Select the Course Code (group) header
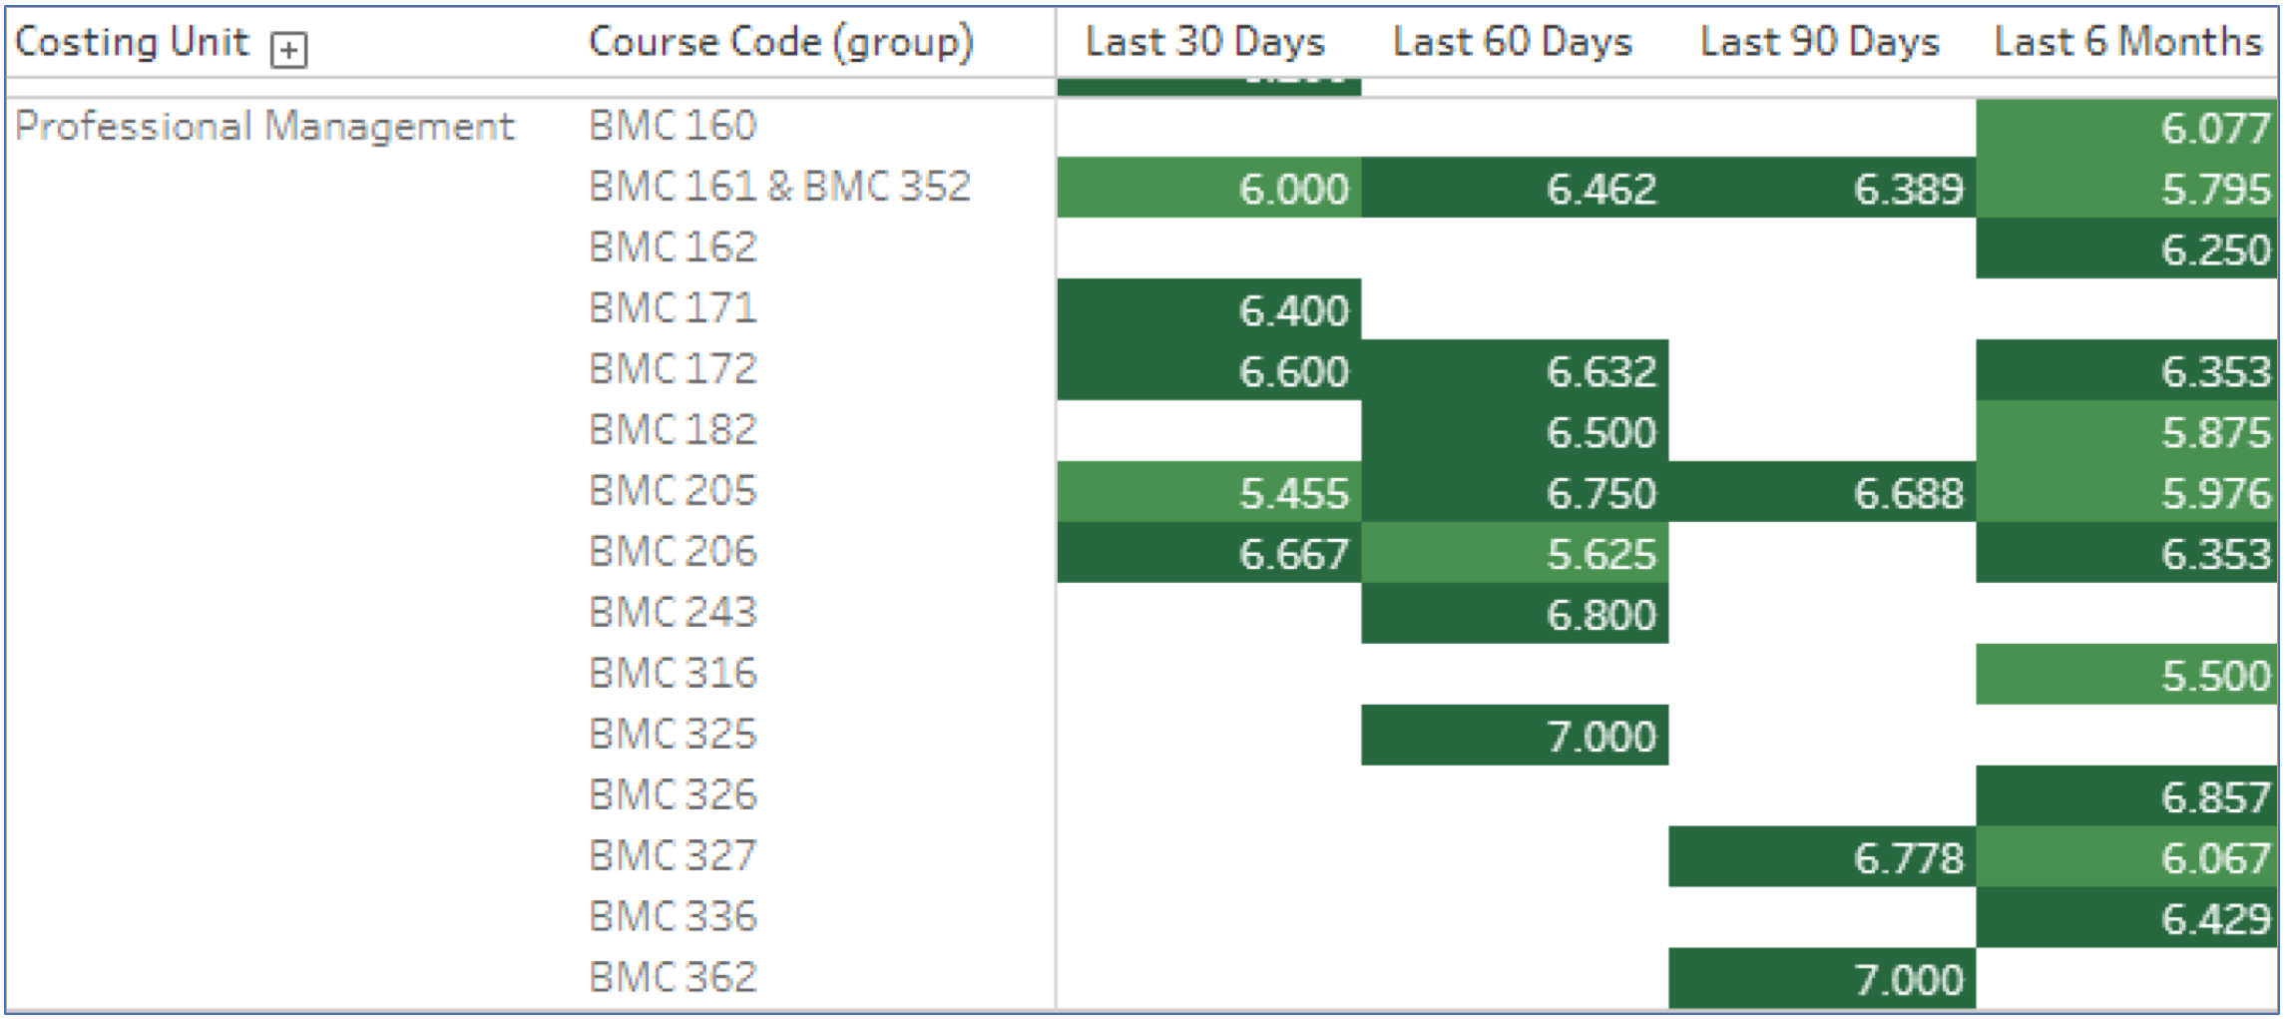This screenshot has height=1019, width=2285. point(780,42)
